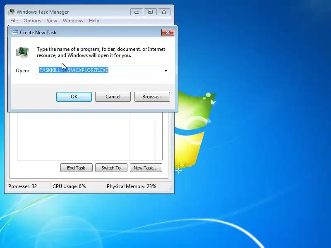Maximize the Windows Task Manager window
This screenshot has width=331, height=248.
(x=150, y=12)
